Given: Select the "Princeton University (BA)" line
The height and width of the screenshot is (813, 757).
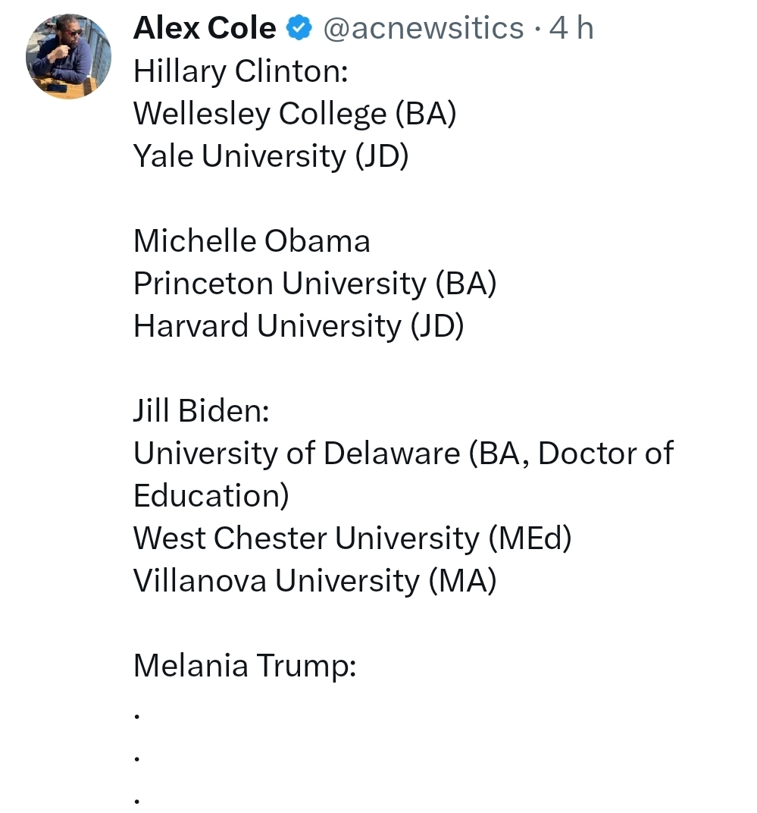Looking at the screenshot, I should 314,284.
